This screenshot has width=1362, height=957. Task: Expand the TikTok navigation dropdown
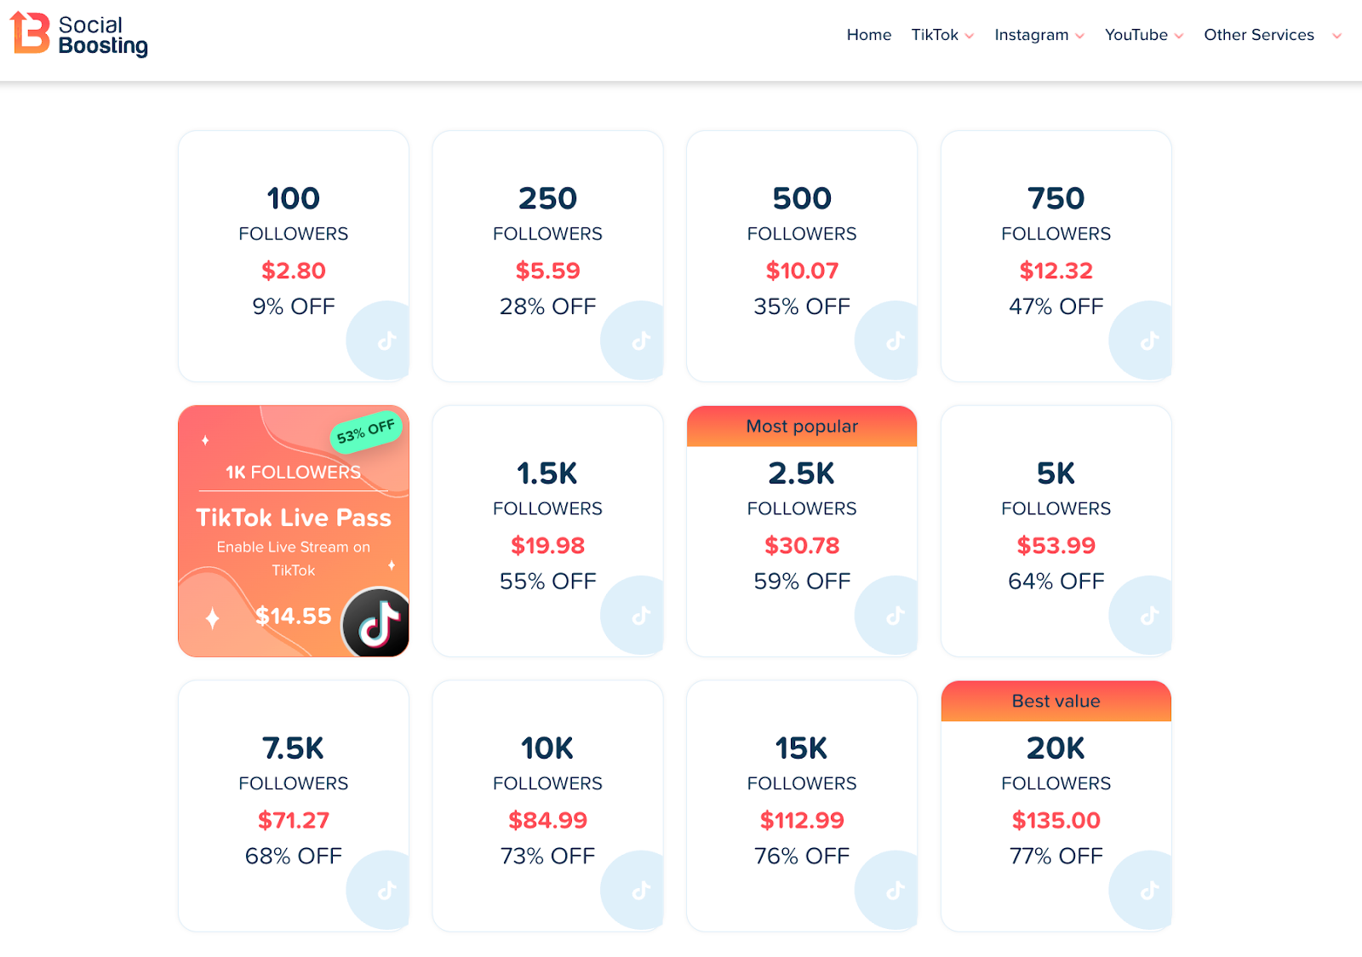pyautogui.click(x=942, y=35)
